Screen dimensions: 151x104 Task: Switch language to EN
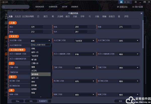click(x=128, y=2)
